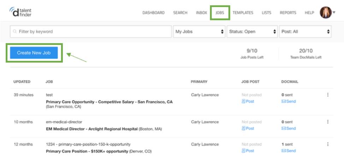The width and height of the screenshot is (344, 158).
Task: Expand the Post: All dropdown
Action: click(305, 31)
